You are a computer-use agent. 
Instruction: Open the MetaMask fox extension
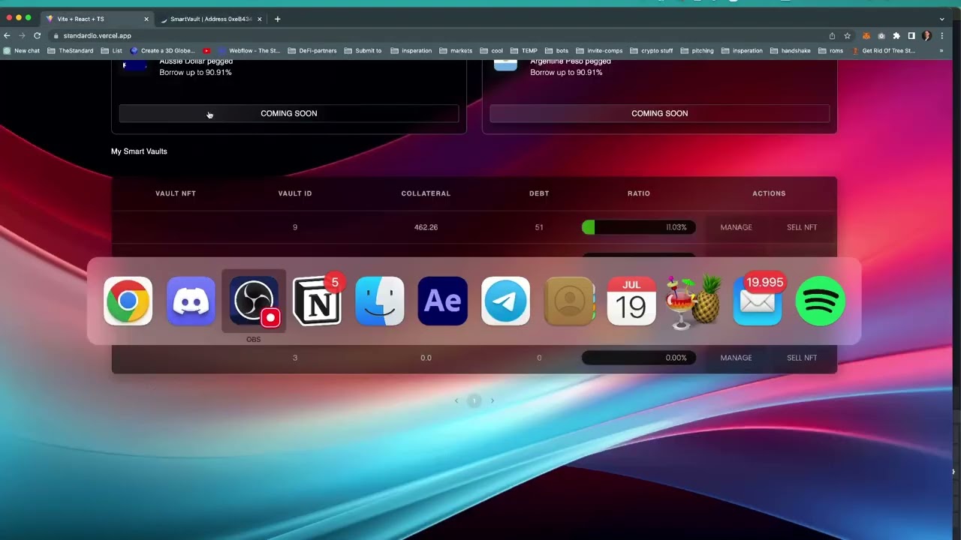[x=866, y=35]
